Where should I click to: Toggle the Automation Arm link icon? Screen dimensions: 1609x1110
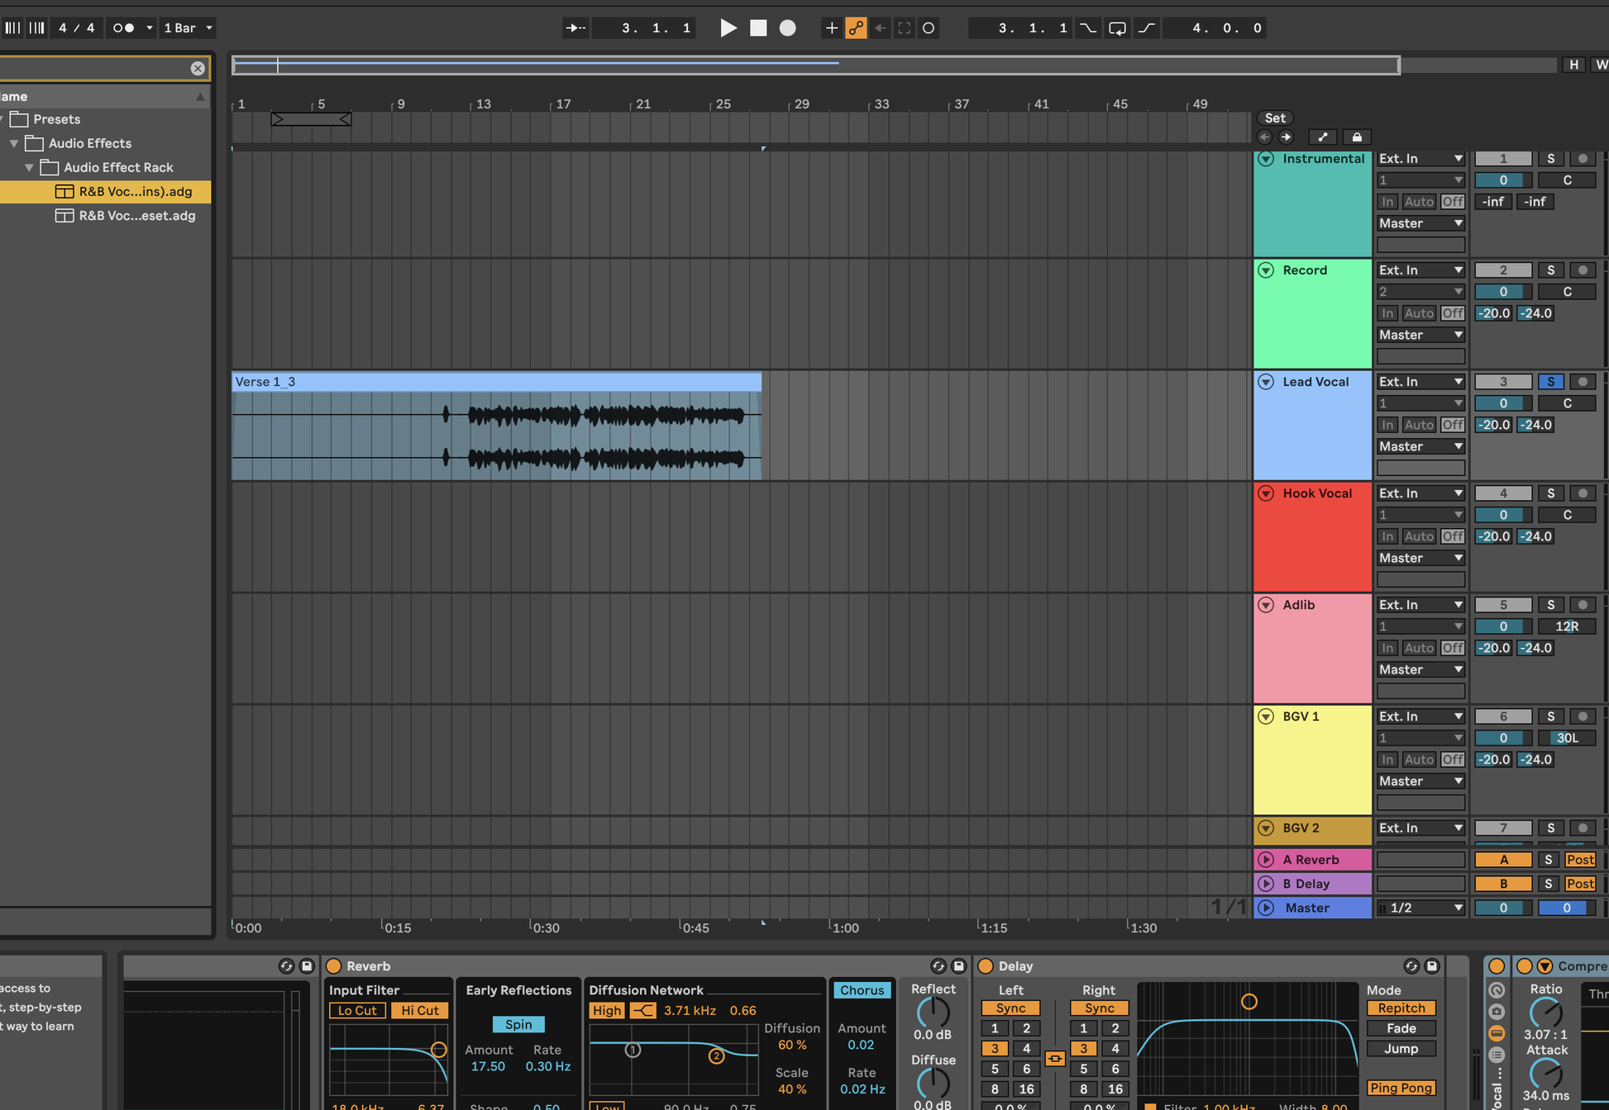857,28
